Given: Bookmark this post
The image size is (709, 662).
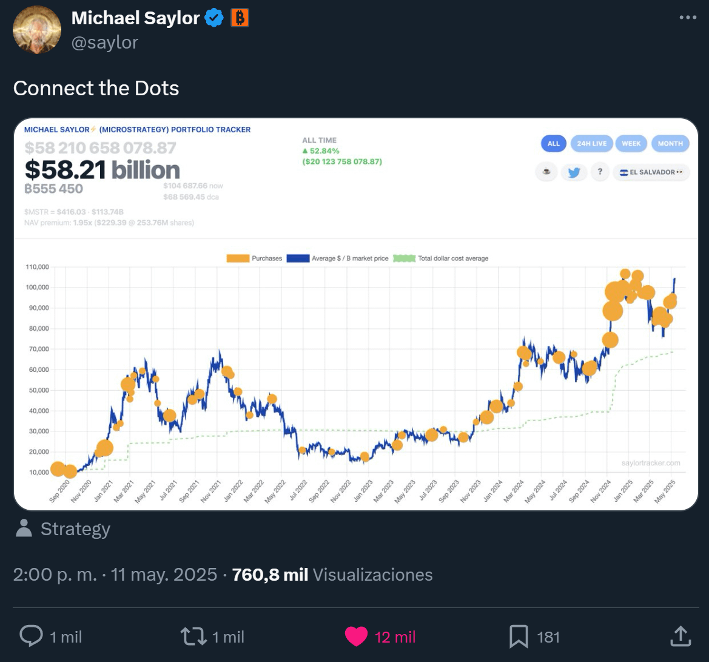Looking at the screenshot, I should (x=519, y=636).
